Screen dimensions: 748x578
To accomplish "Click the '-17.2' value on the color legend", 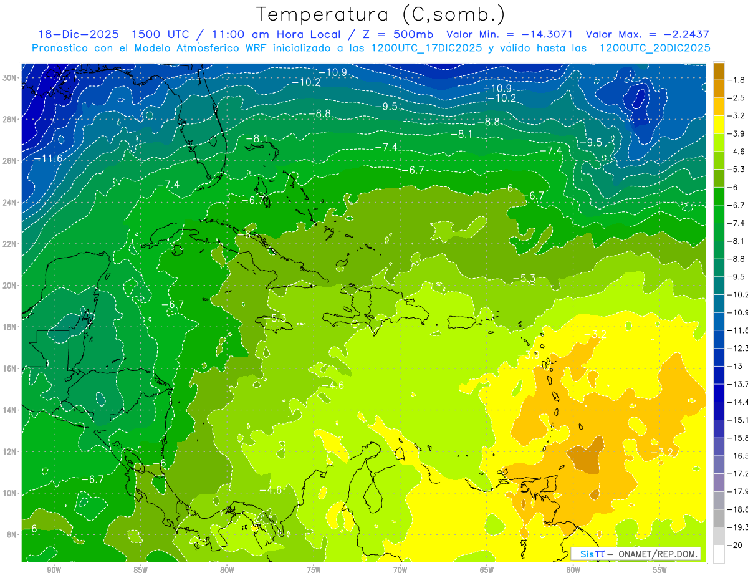I will pyautogui.click(x=739, y=474).
